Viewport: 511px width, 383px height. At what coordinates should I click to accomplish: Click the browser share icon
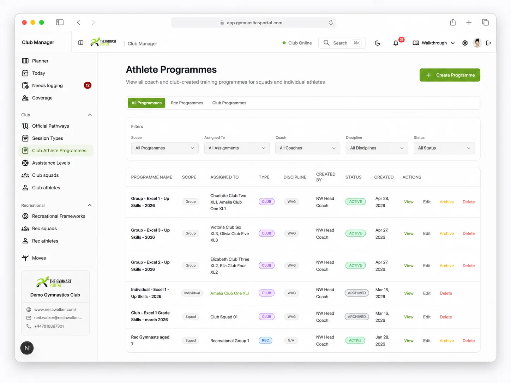(x=453, y=22)
